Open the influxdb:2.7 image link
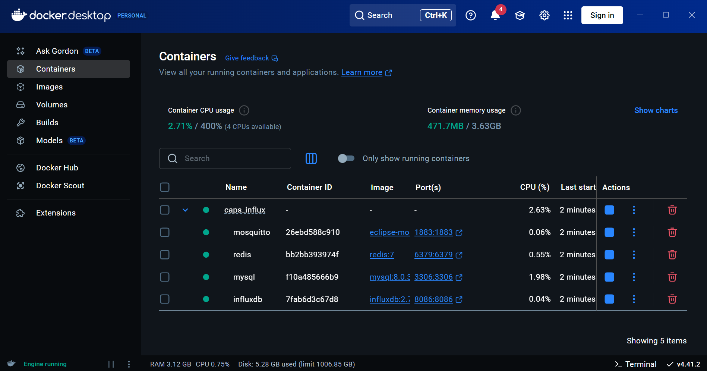This screenshot has width=707, height=371. [x=389, y=299]
